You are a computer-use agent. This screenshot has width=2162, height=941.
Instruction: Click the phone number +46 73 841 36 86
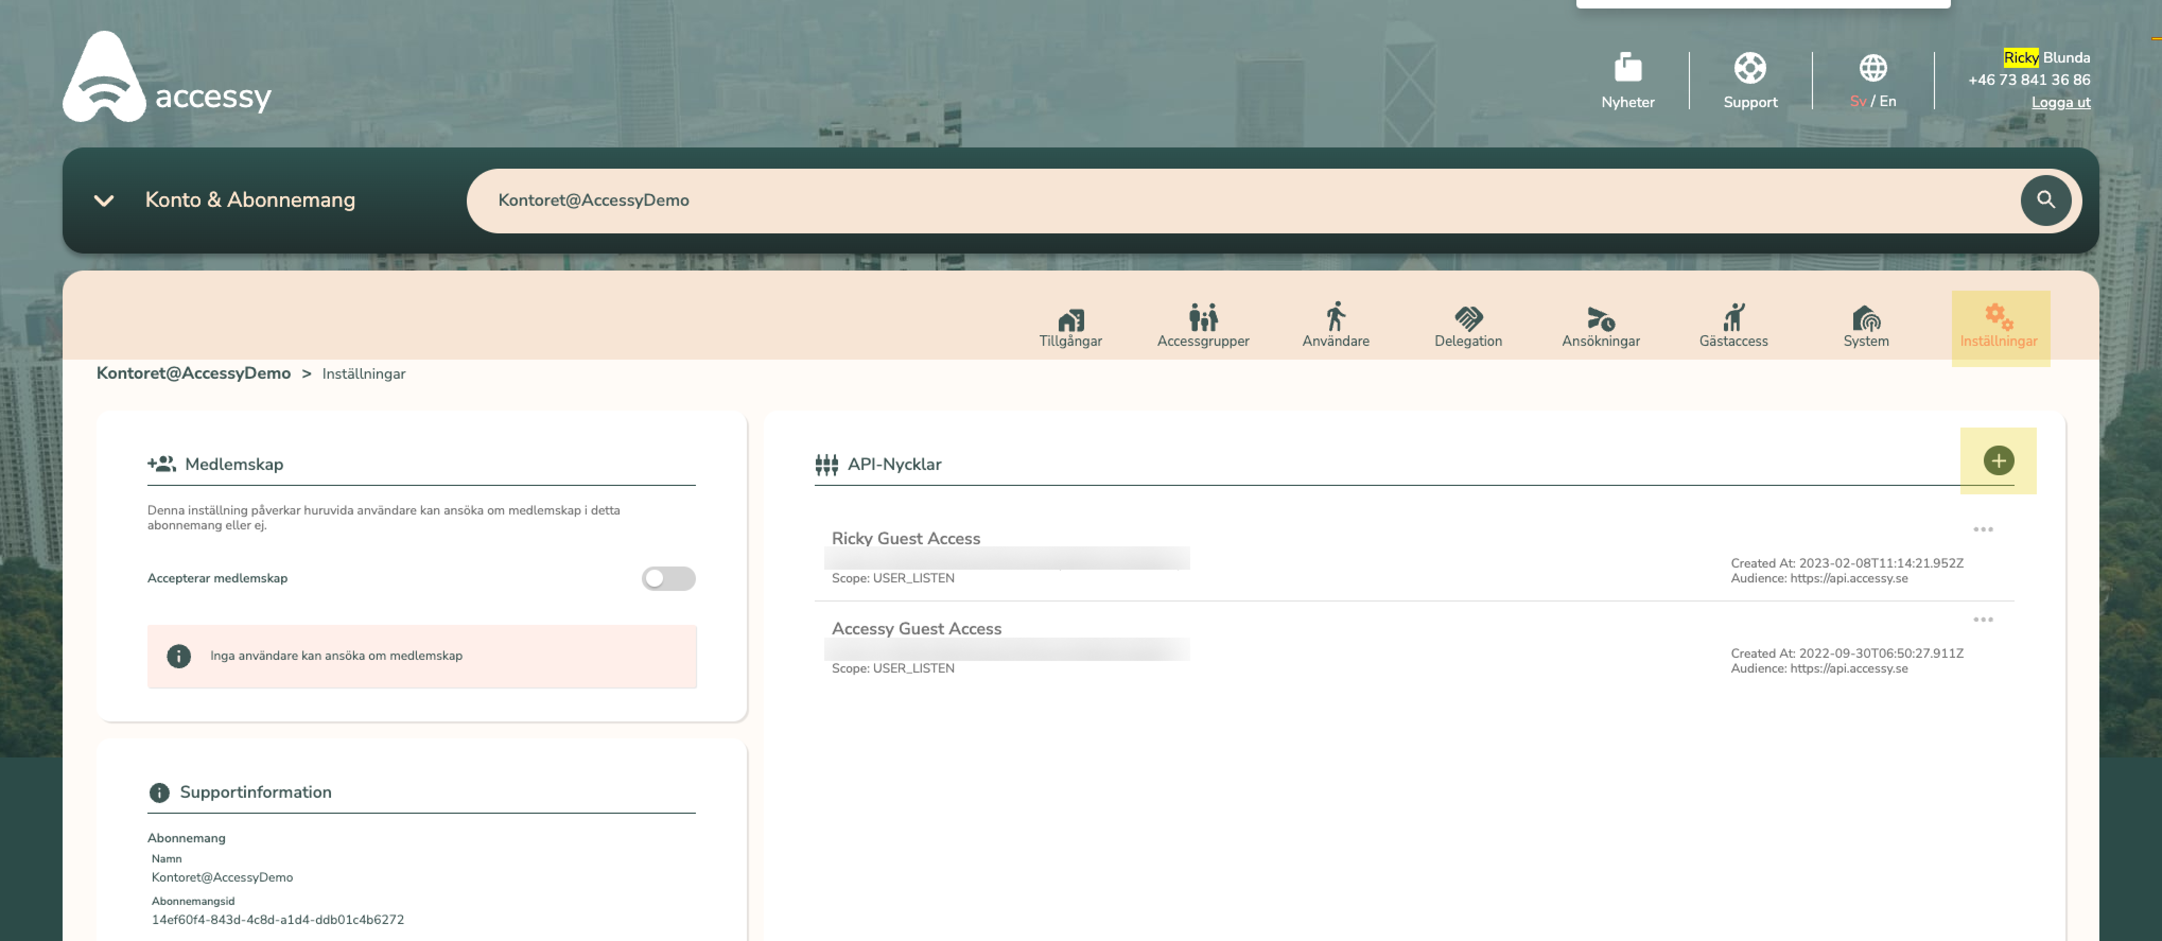coord(2028,80)
